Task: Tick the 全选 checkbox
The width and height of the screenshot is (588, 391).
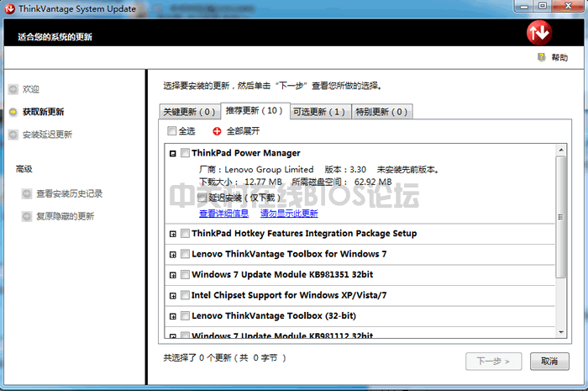Action: [x=171, y=130]
